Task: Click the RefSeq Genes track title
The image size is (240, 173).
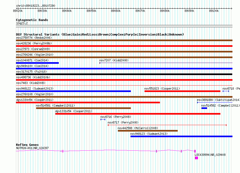Action: pos(27,145)
